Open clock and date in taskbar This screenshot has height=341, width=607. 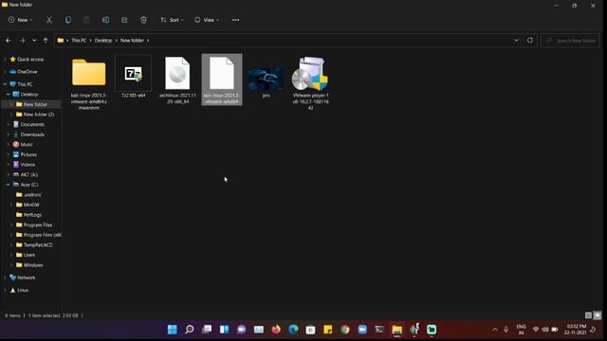(575, 330)
